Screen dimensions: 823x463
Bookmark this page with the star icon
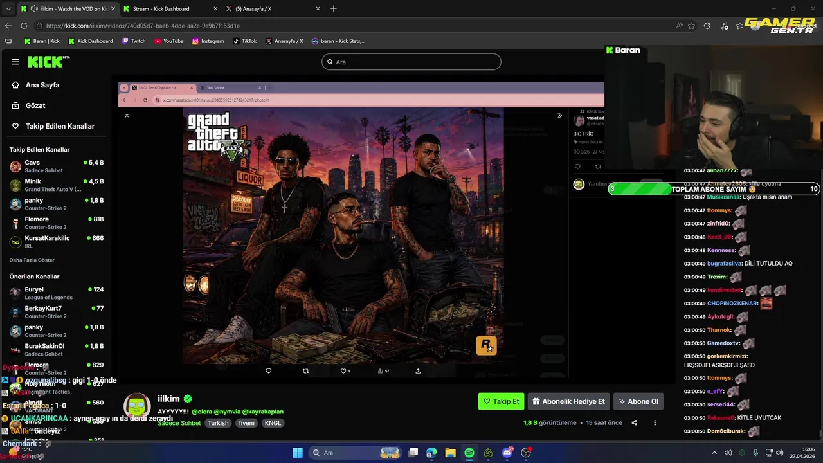(691, 26)
